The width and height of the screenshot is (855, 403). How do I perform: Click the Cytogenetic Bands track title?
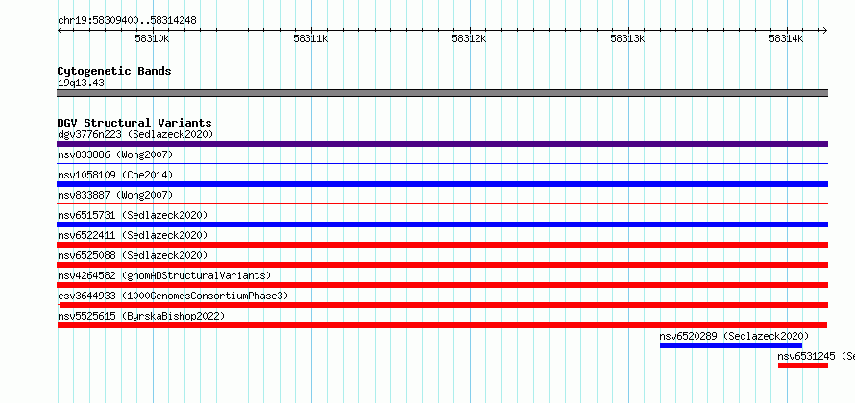(x=114, y=71)
